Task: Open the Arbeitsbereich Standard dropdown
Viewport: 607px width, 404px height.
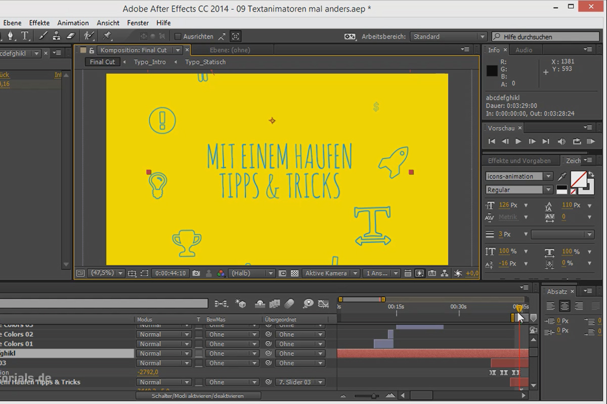Action: 449,36
